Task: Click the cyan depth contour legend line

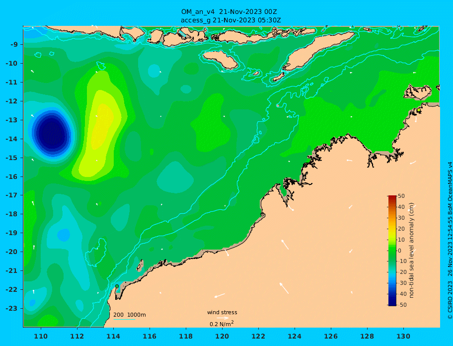Action: [x=124, y=319]
